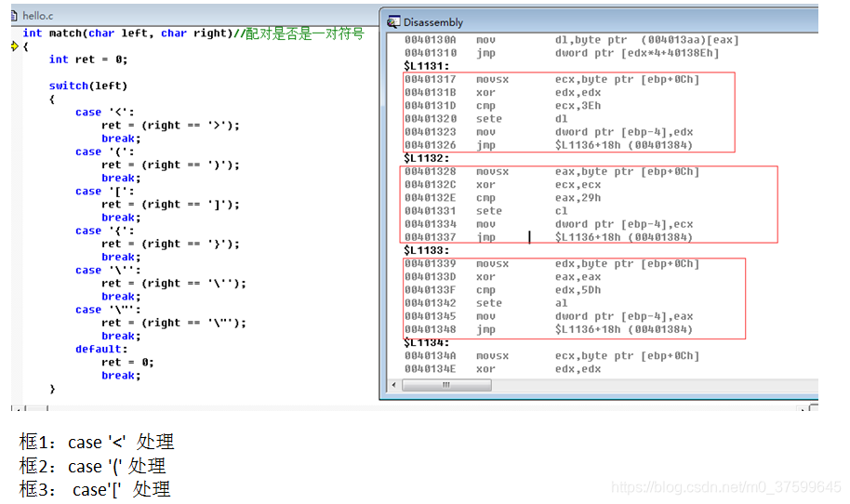850x504 pixels.
Task: Click the Disassembly horizontal scrollbar thumb
Action: pos(446,385)
